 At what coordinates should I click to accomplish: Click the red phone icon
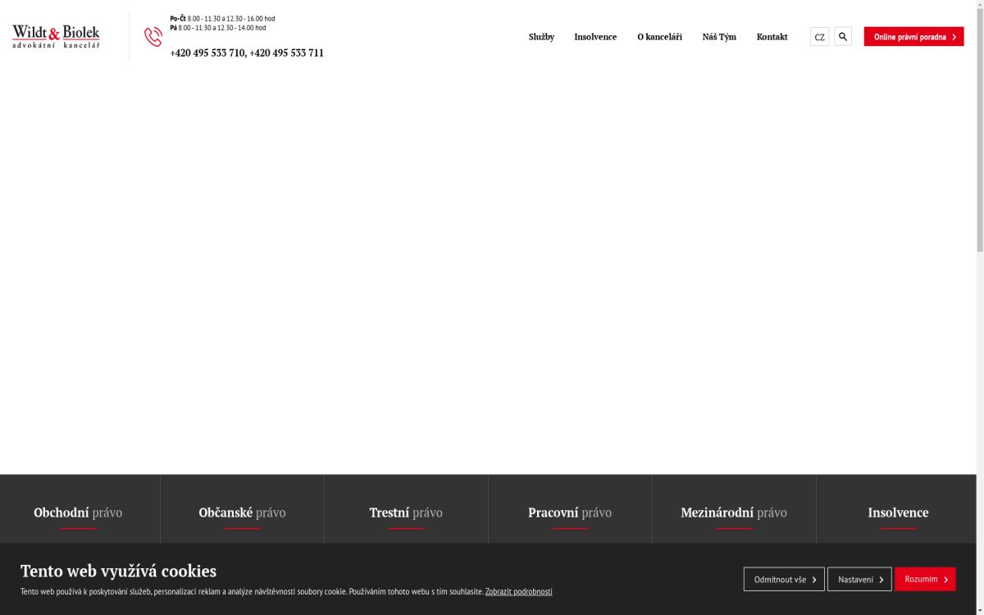(153, 37)
